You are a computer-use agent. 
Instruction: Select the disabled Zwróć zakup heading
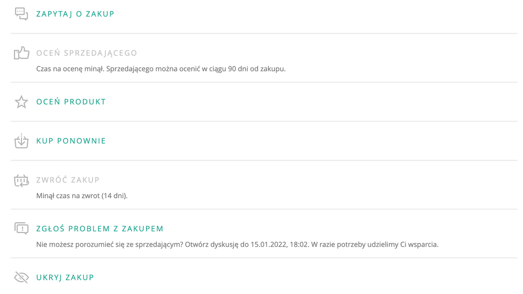pos(68,180)
